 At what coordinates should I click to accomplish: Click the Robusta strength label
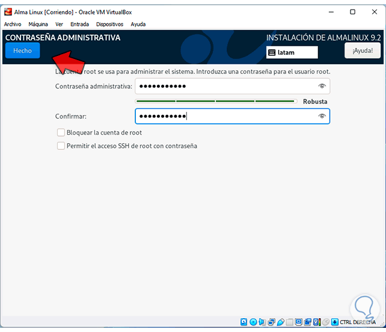[315, 102]
